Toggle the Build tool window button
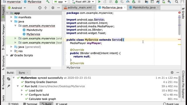187x105 pixels. click(46, 104)
